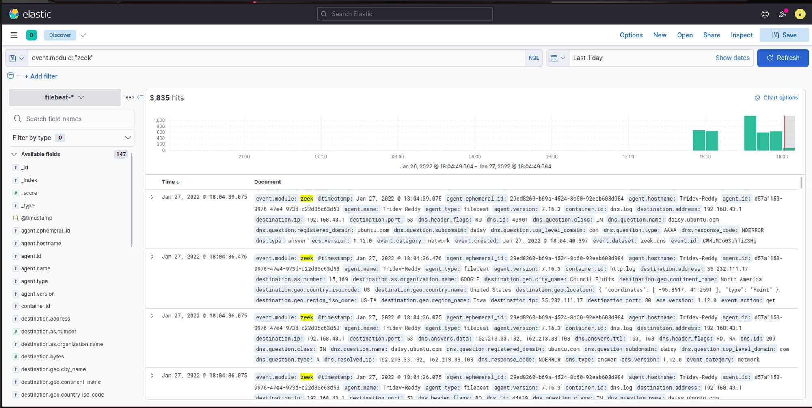Click the Discover breadcrumb
The image size is (812, 408).
point(60,35)
